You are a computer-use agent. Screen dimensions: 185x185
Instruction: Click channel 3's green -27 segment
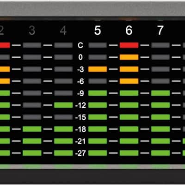pyautogui.click(x=32, y=153)
